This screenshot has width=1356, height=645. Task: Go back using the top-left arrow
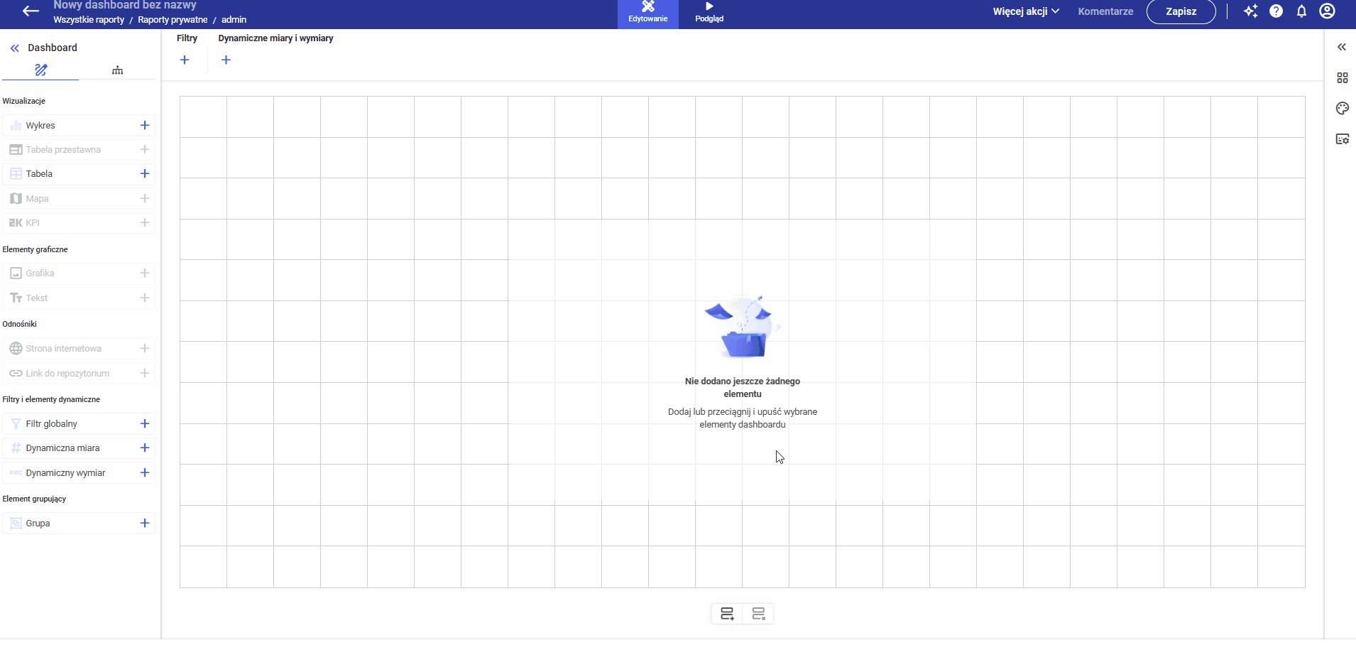point(31,11)
